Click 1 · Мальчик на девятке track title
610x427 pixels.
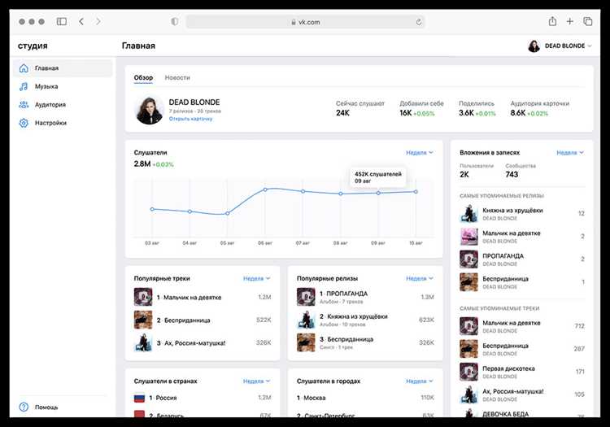pos(189,298)
